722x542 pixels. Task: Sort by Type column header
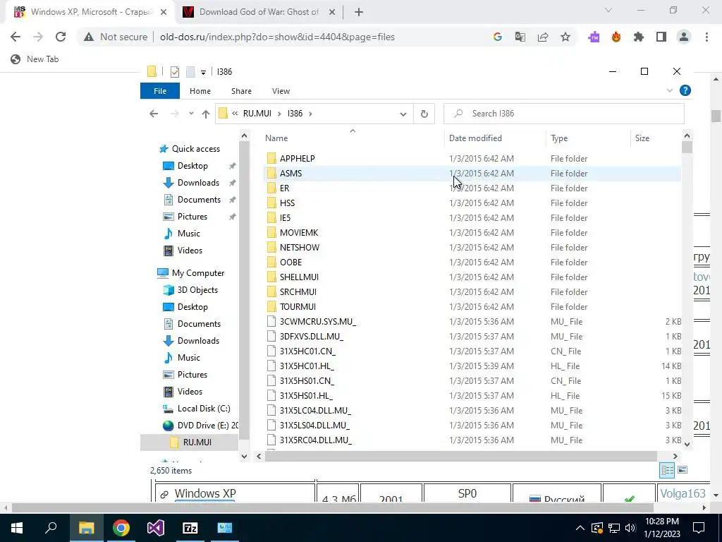click(559, 138)
